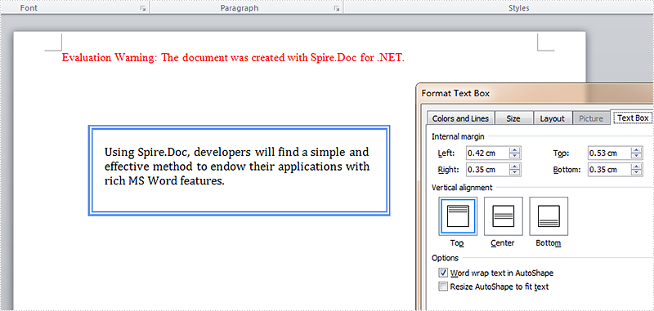Viewport: 654px width, 311px height.
Task: Click the Bottom internal margin field
Action: 608,170
